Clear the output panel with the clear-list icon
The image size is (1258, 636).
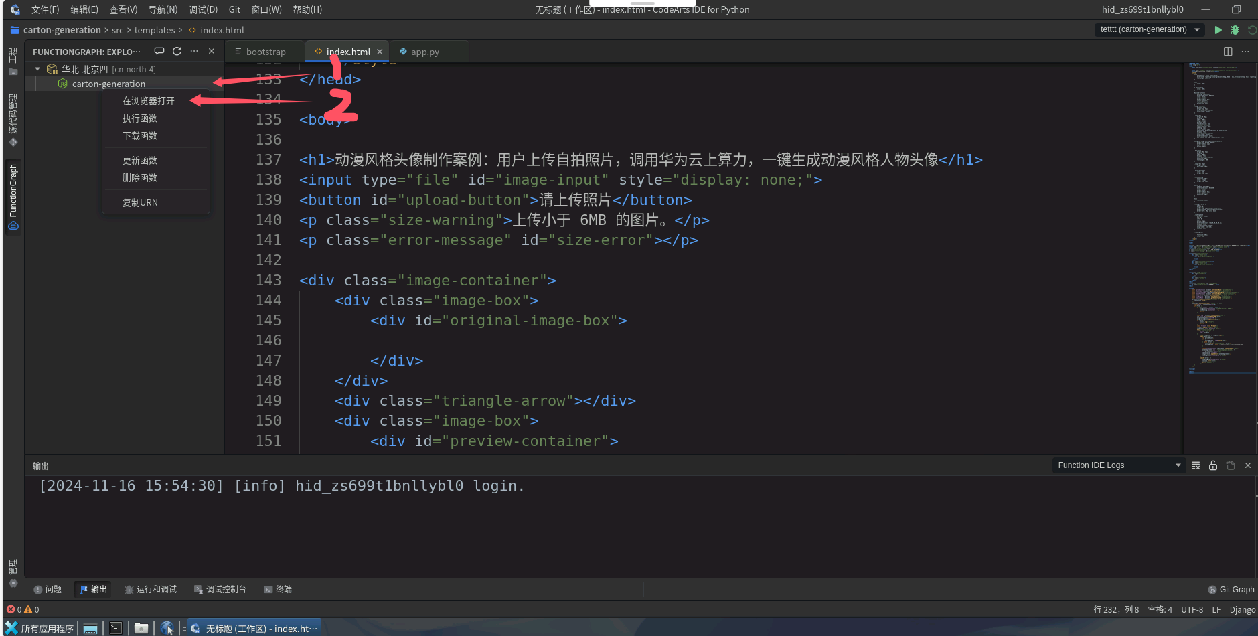click(1196, 465)
